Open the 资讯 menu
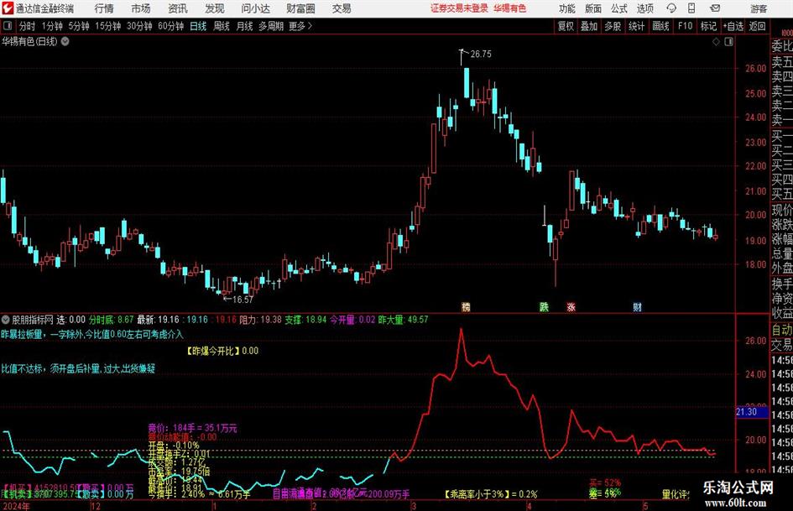 pyautogui.click(x=178, y=8)
